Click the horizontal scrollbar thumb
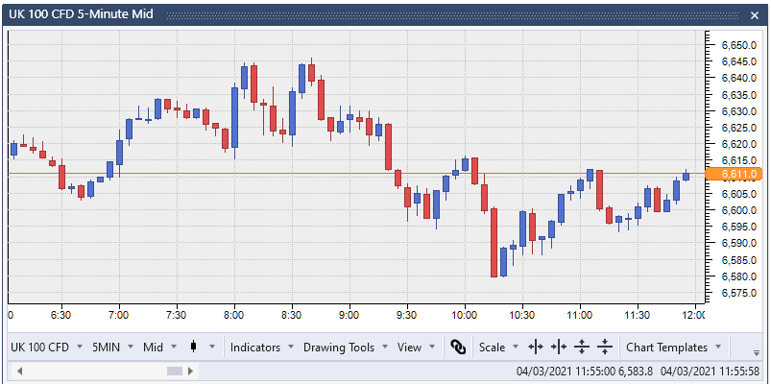 [x=175, y=371]
